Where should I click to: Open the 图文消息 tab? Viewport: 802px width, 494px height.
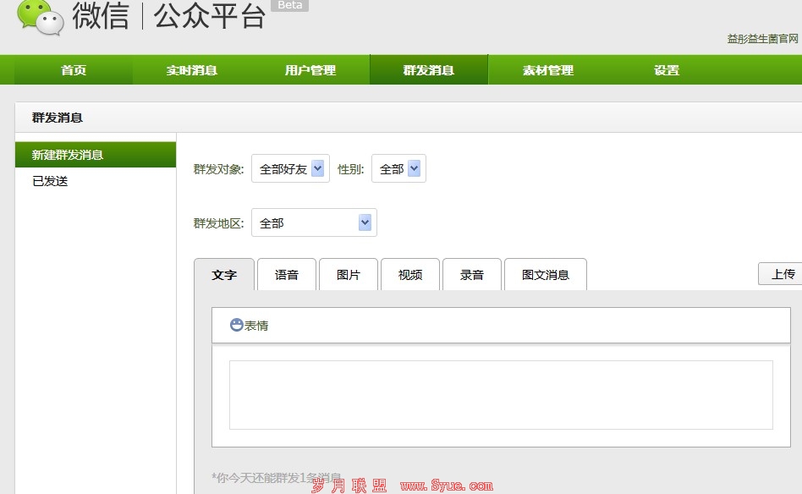[546, 275]
